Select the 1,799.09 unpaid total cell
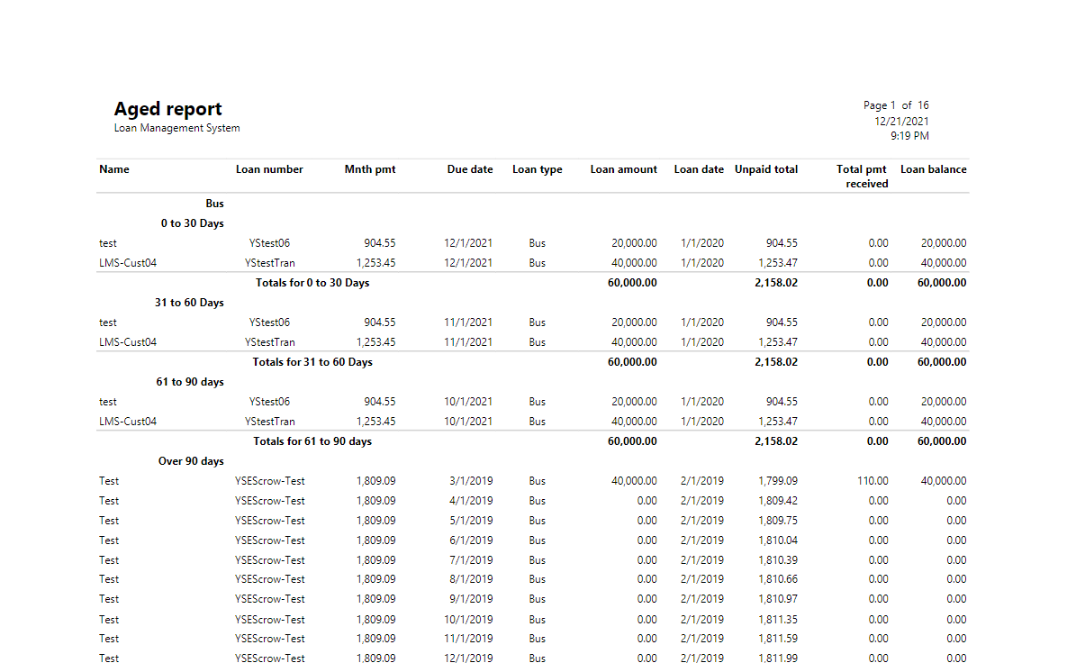This screenshot has width=1067, height=663. tap(777, 481)
